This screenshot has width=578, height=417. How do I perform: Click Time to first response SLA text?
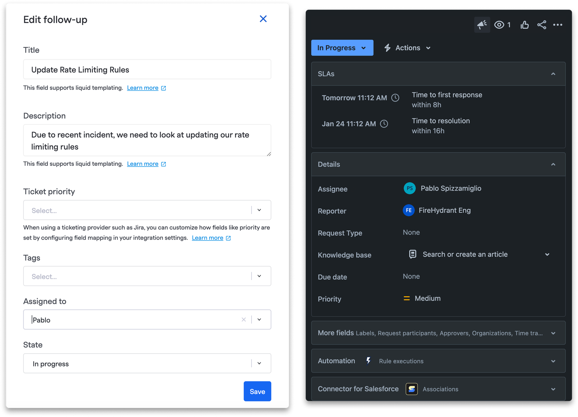click(447, 95)
